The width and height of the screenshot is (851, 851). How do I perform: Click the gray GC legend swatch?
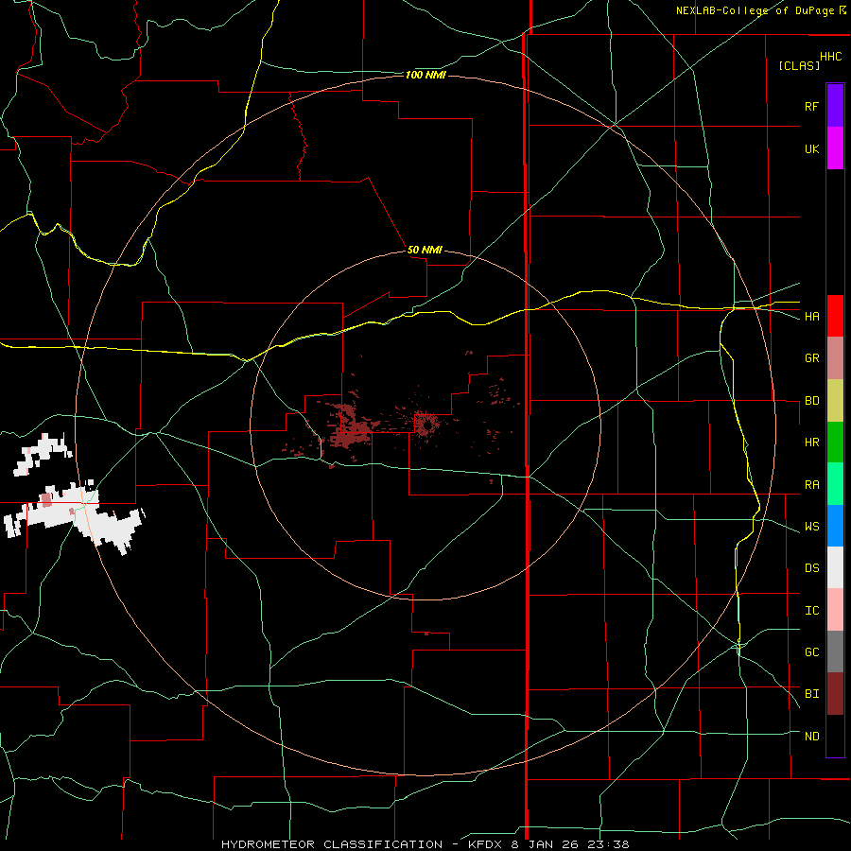[835, 651]
